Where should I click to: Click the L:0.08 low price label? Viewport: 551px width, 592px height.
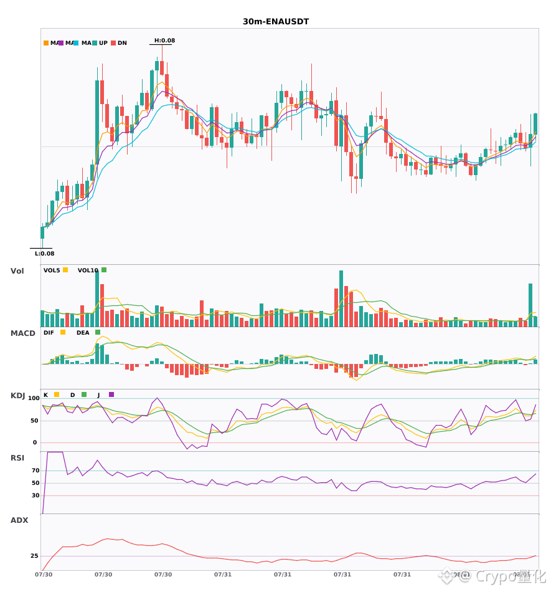coord(44,254)
